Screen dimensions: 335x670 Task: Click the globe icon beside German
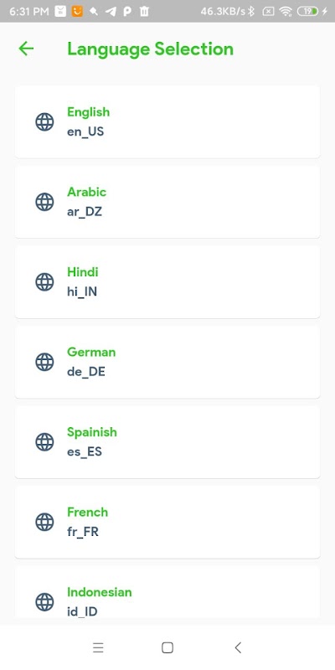tap(44, 362)
